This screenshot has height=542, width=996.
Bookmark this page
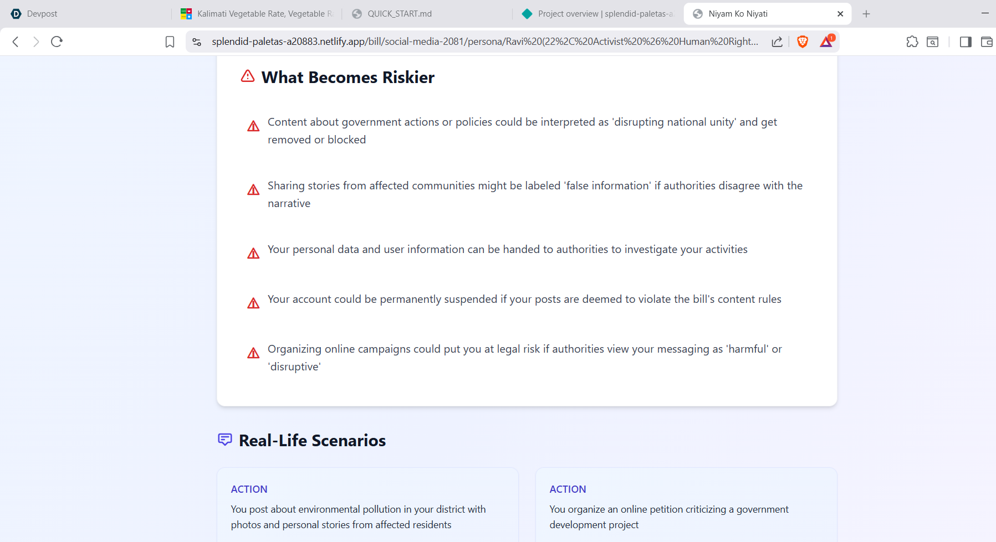pyautogui.click(x=170, y=42)
